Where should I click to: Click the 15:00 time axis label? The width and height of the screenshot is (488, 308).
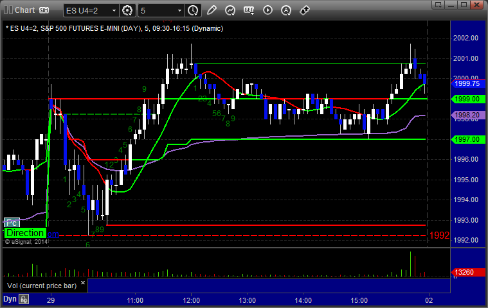[359, 300]
